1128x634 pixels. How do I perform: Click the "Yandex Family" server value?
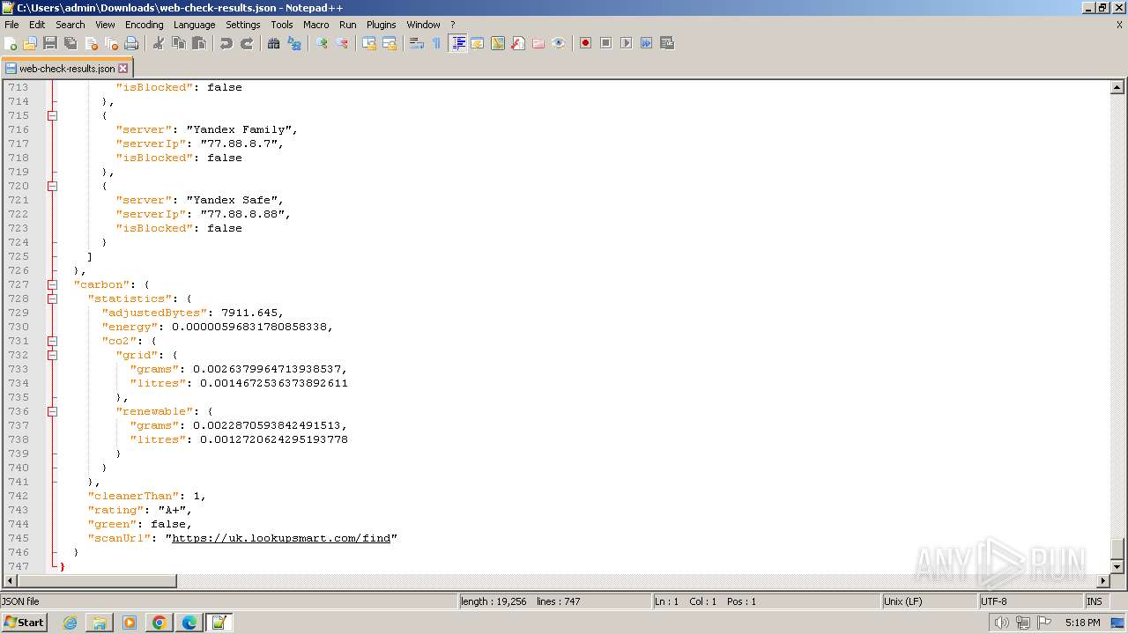[239, 129]
